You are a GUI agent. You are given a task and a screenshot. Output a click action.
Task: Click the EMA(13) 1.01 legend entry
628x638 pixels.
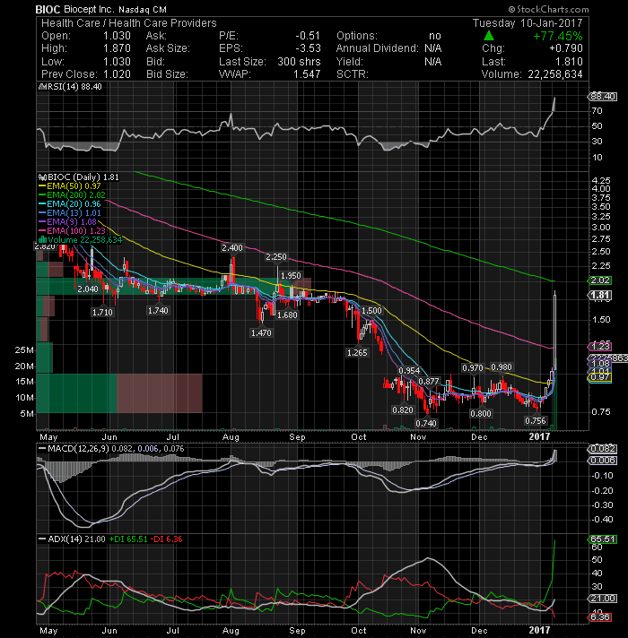point(70,212)
